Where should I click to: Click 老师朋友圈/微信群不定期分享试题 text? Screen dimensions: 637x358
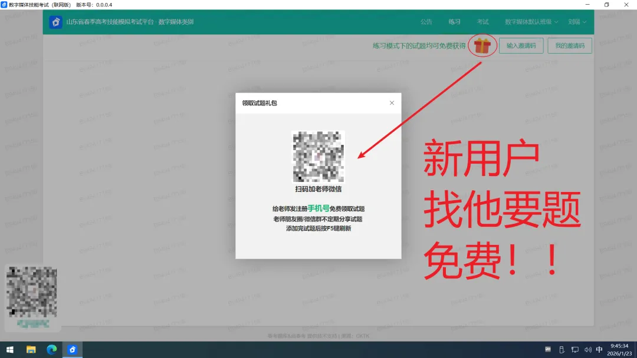point(318,219)
